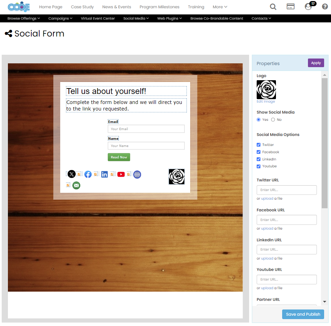Click the green email envelope icon
331x326 pixels.
pyautogui.click(x=76, y=186)
